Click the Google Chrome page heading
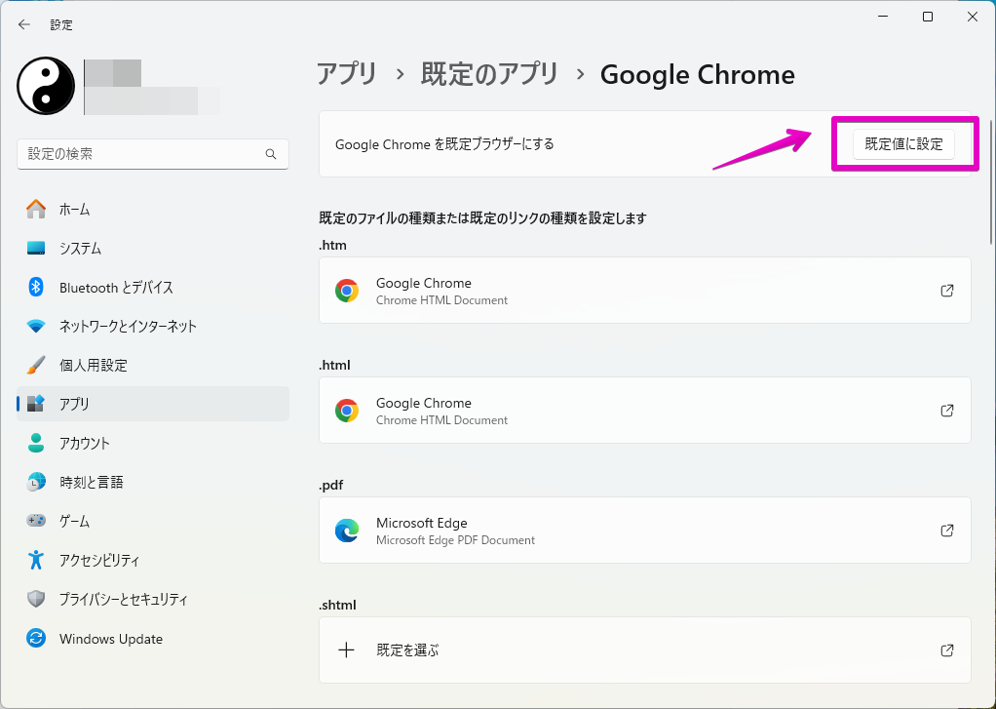 tap(698, 74)
